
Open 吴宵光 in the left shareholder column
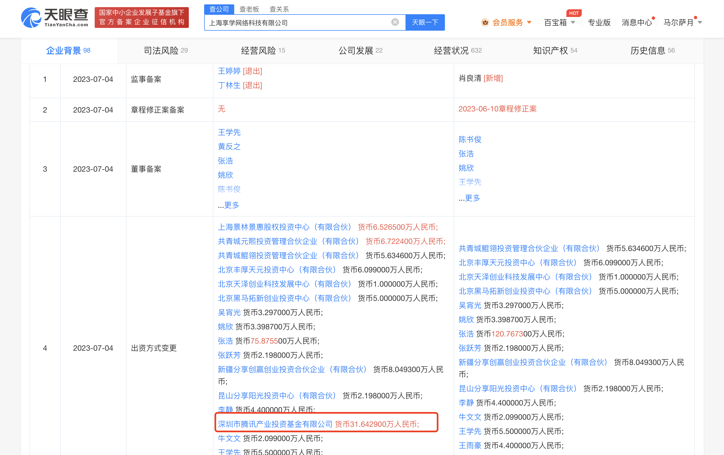229,312
